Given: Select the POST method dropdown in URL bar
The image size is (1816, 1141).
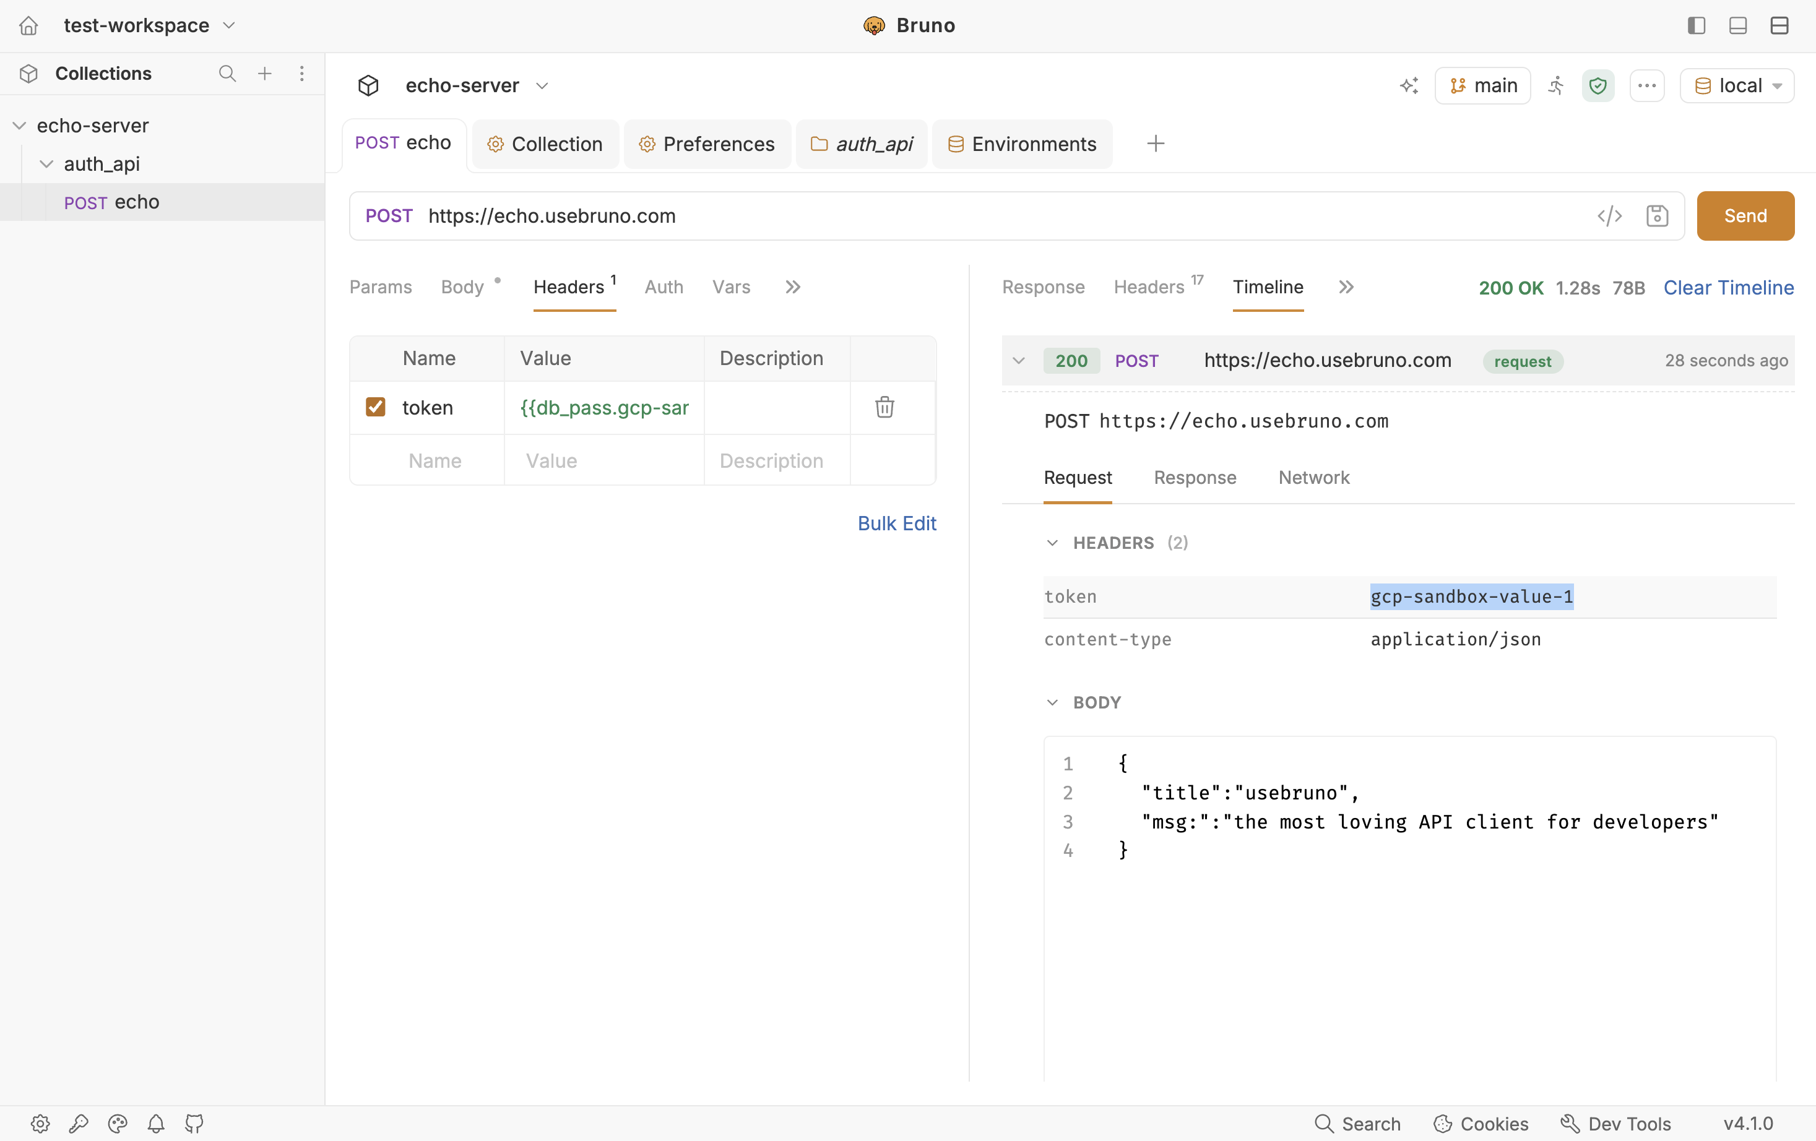Looking at the screenshot, I should tap(389, 217).
